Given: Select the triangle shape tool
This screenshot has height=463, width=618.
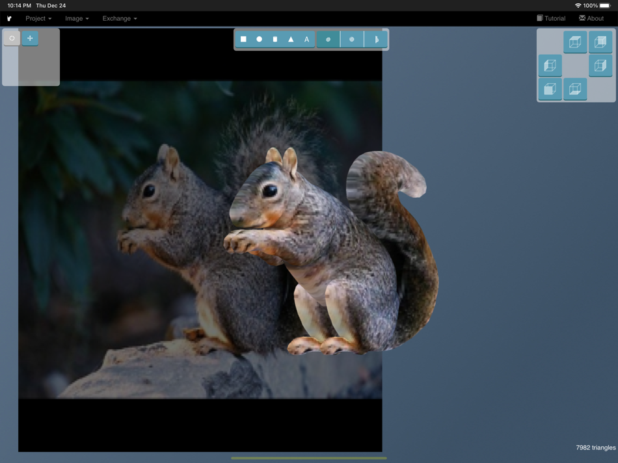Looking at the screenshot, I should click(291, 39).
